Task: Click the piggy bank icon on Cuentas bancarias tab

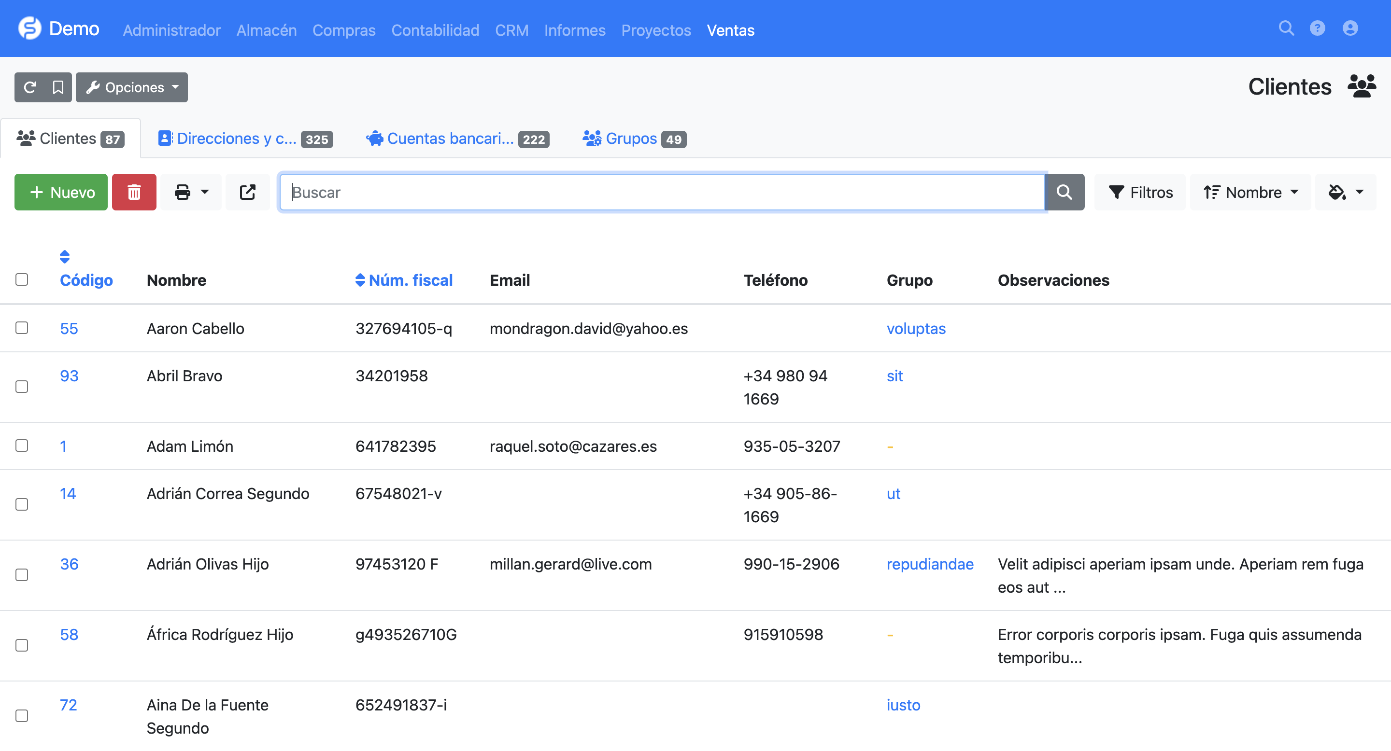Action: click(x=375, y=139)
